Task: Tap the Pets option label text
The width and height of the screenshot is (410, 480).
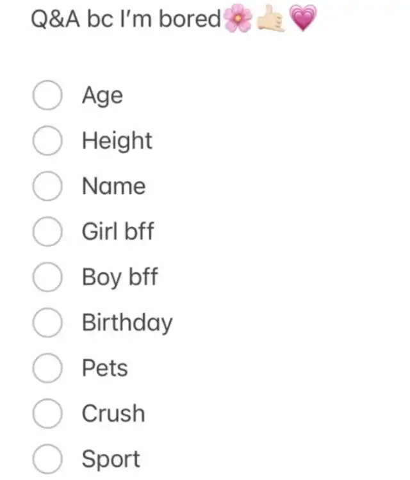Action: [x=105, y=368]
